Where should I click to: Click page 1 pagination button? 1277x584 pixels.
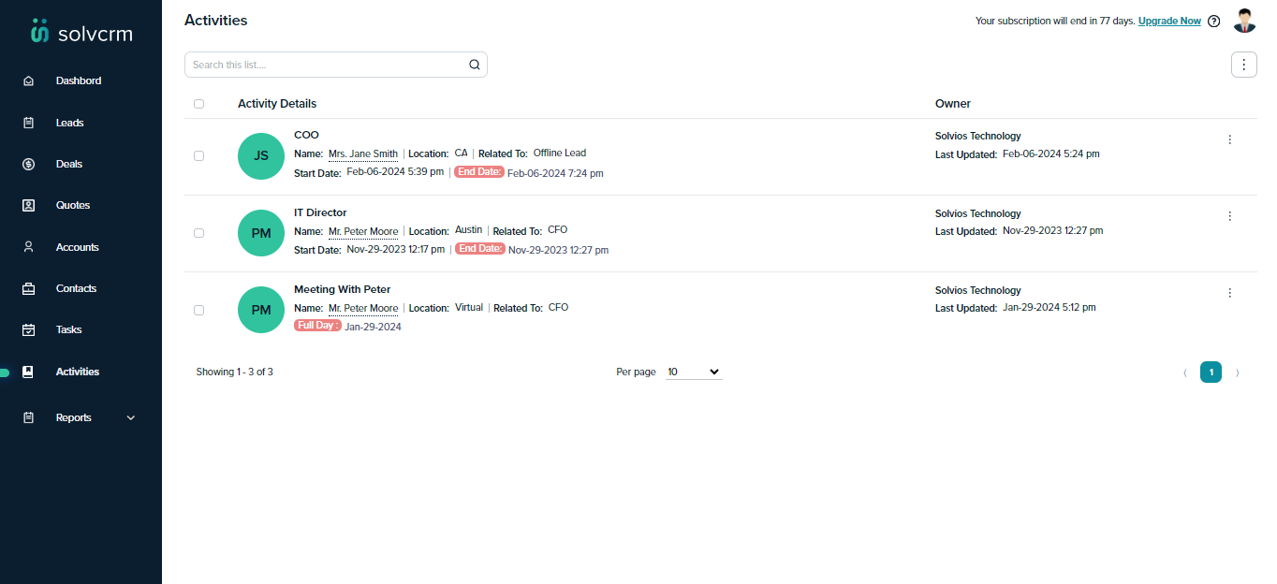click(1211, 372)
